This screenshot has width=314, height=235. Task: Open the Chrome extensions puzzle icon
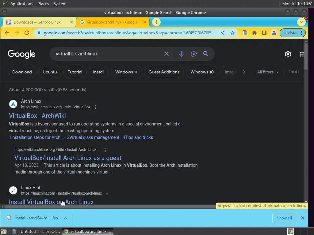[x=254, y=33]
